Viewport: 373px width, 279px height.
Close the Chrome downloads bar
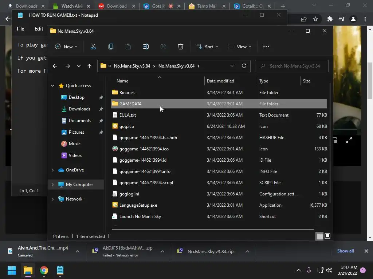click(x=366, y=251)
